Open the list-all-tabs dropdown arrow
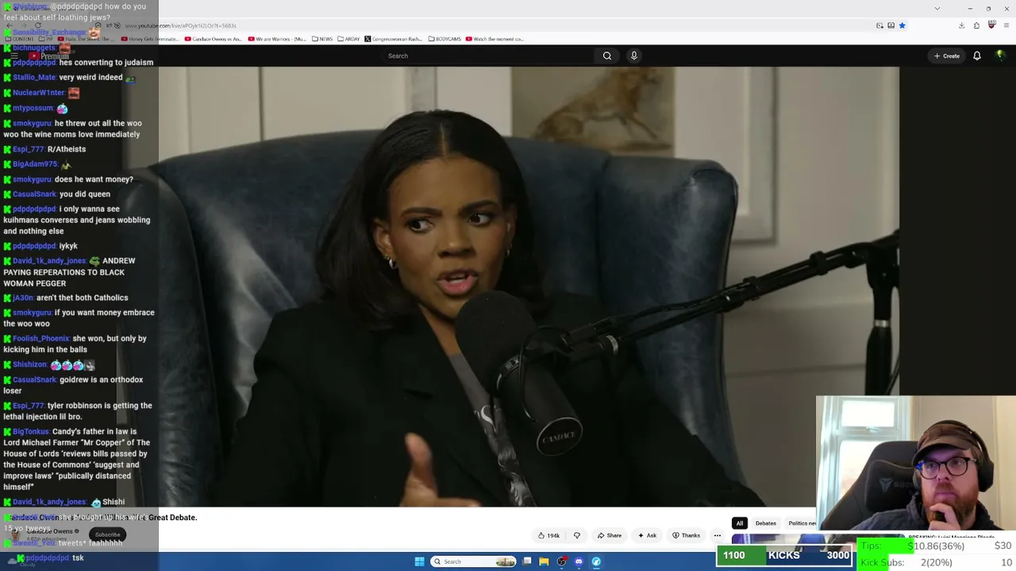 pyautogui.click(x=937, y=9)
